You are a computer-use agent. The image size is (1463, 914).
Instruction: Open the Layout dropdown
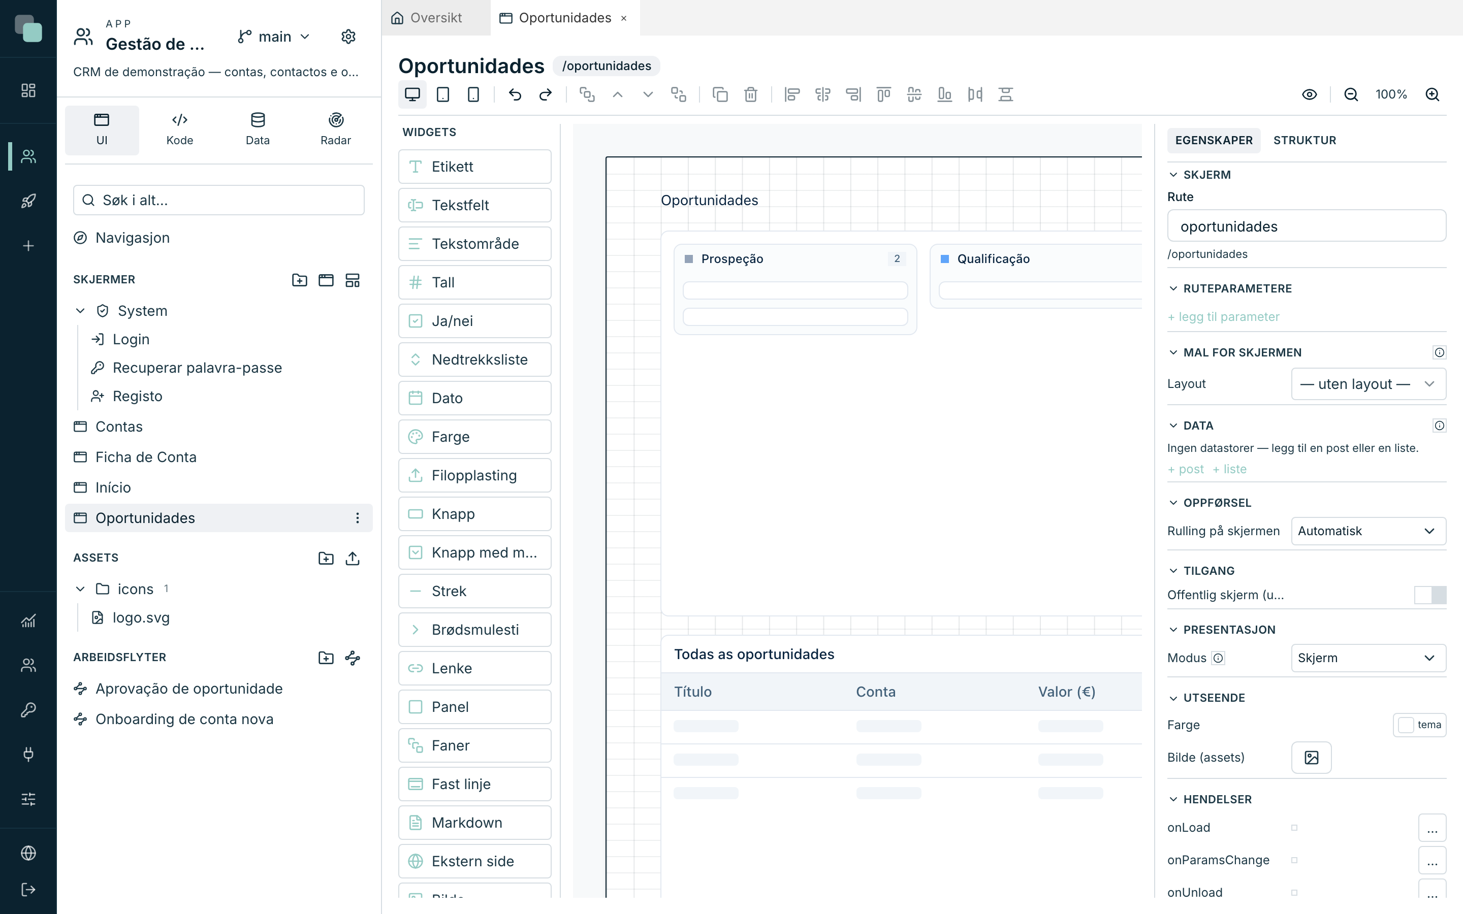tap(1369, 384)
